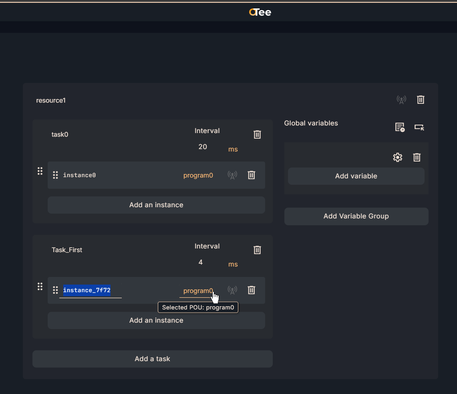Remove instance0 using its trash icon

pos(251,175)
